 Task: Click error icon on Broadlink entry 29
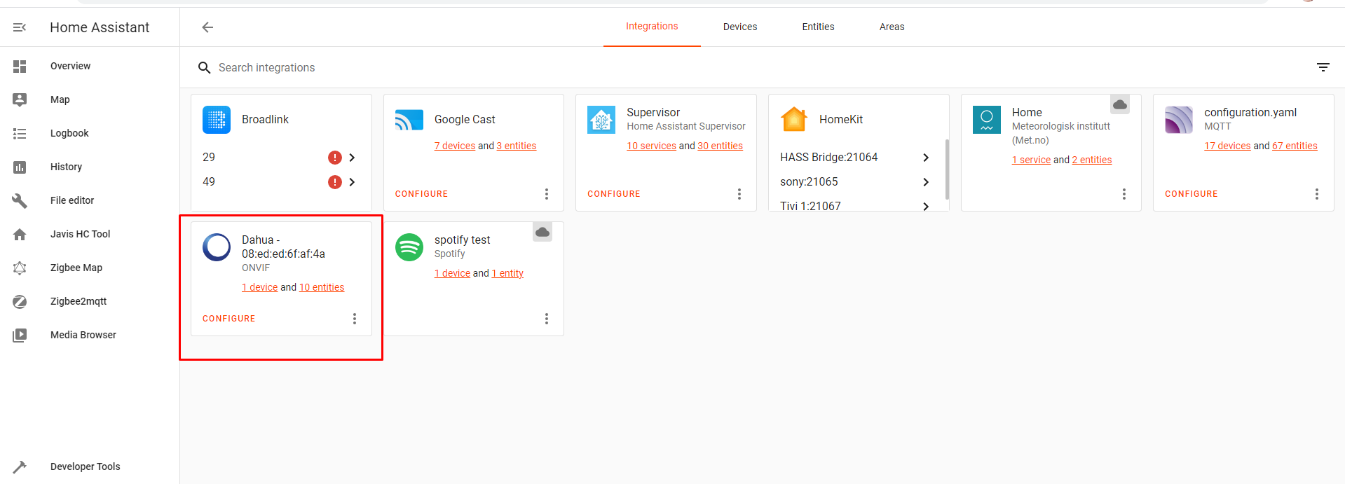pyautogui.click(x=335, y=158)
